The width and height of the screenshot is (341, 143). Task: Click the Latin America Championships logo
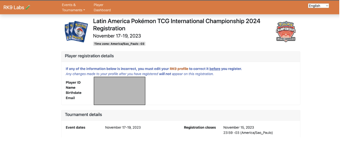[x=286, y=32]
